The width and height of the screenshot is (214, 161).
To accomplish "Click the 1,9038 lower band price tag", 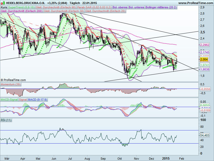I will coord(205,69).
